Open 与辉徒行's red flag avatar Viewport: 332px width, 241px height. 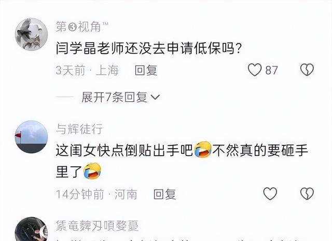(x=31, y=137)
